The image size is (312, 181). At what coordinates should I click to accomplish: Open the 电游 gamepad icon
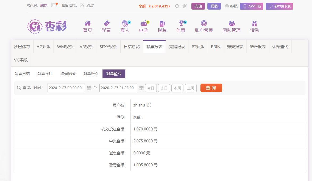coord(143,23)
